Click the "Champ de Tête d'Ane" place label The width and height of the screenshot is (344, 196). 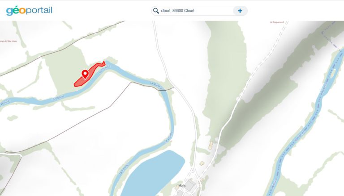[8, 41]
